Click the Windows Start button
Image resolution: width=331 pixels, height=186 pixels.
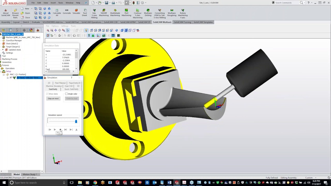point(4,183)
